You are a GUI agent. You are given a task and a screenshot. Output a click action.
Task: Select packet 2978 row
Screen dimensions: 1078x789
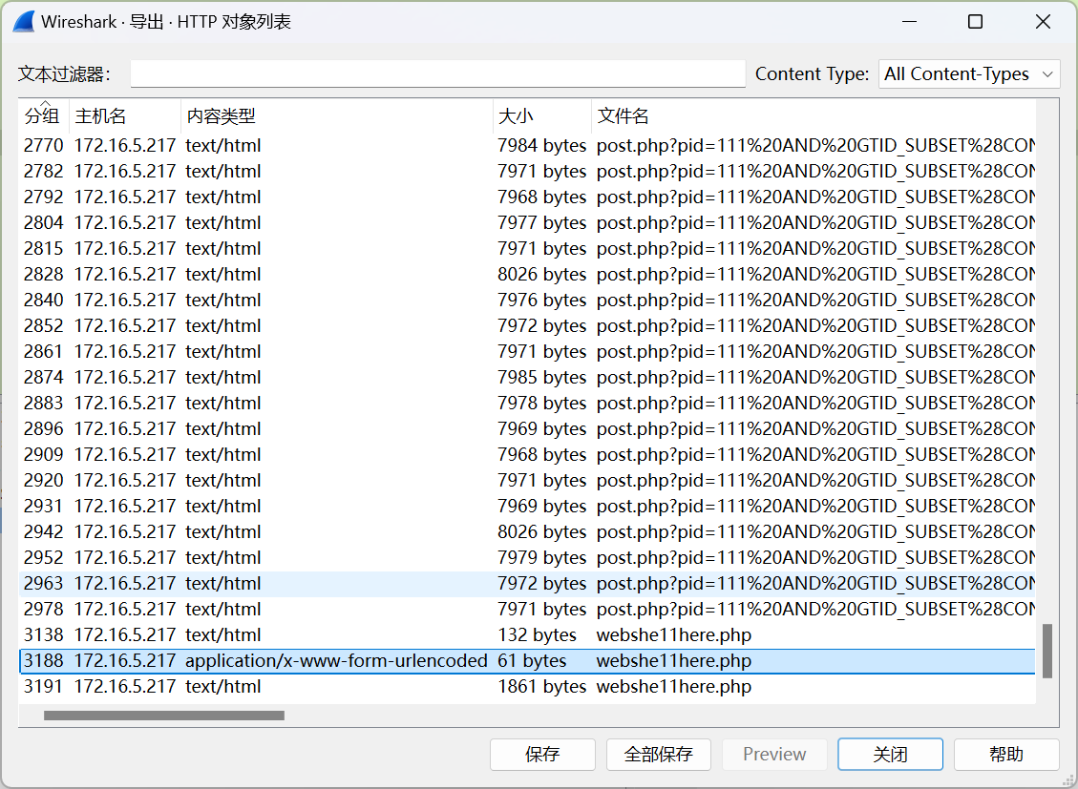coord(527,609)
